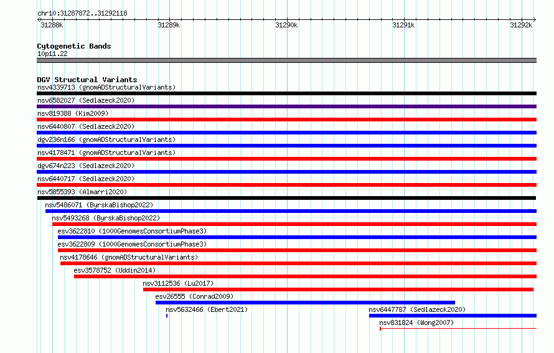Select the black nsv5855393 variant bar
The image size is (554, 353).
pos(286,198)
